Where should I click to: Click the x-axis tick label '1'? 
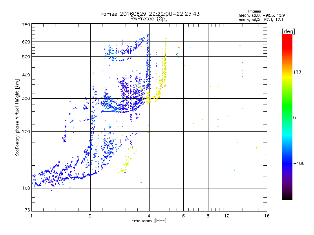click(x=31, y=216)
